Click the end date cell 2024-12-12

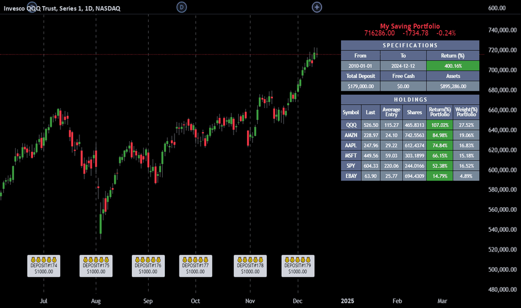coord(403,66)
